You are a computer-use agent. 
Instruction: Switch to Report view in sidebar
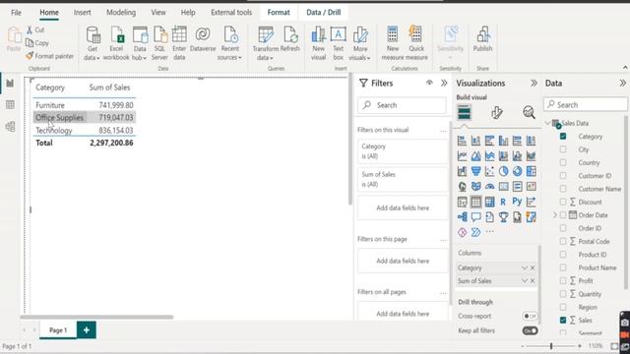pyautogui.click(x=10, y=83)
